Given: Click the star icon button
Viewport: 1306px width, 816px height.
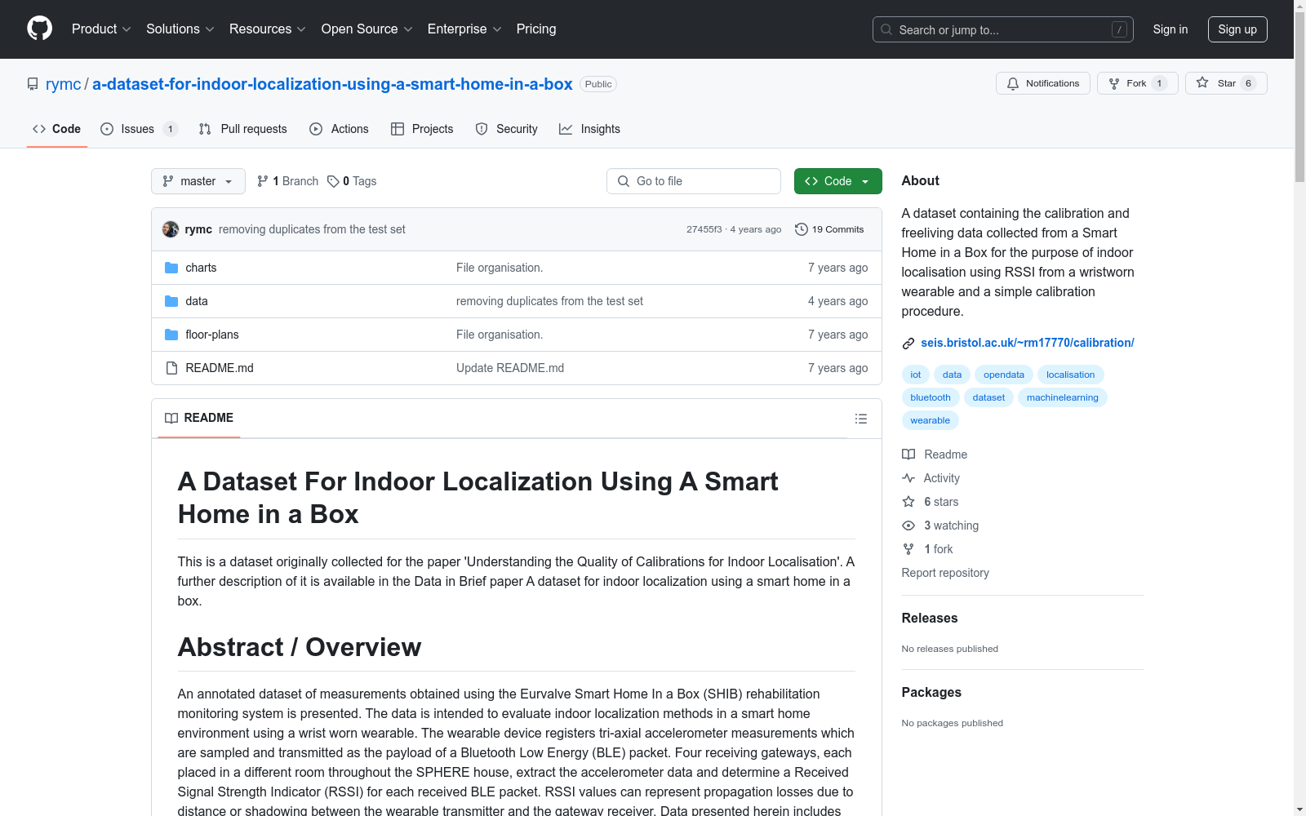Looking at the screenshot, I should [1202, 82].
